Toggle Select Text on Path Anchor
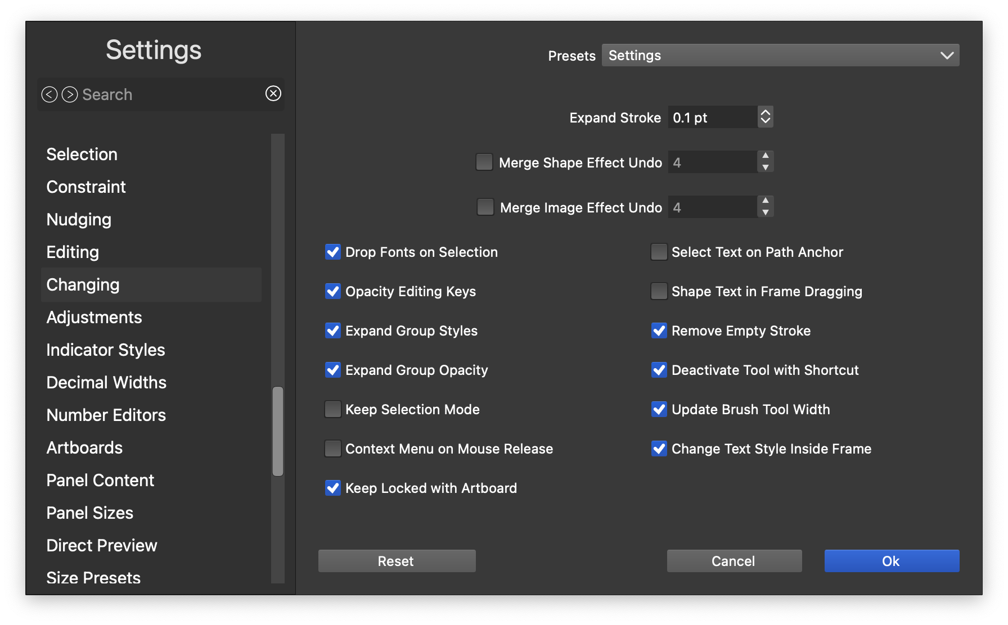The width and height of the screenshot is (1008, 625). [659, 252]
